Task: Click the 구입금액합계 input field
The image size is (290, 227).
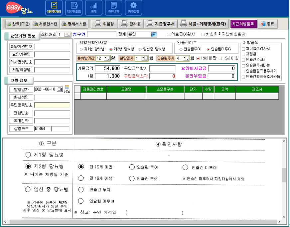Action: pos(162,69)
